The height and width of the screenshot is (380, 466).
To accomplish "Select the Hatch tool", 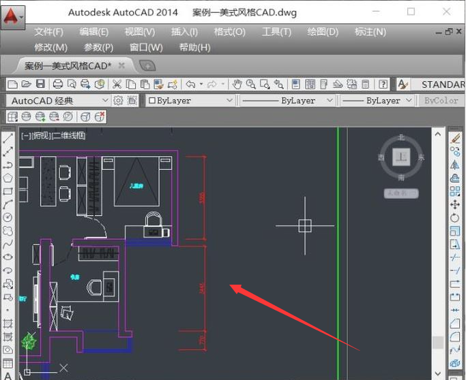I will click(8, 323).
